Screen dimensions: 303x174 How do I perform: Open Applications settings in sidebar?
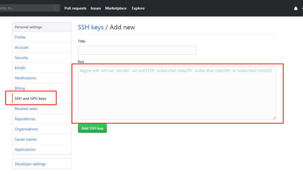pyautogui.click(x=42, y=150)
